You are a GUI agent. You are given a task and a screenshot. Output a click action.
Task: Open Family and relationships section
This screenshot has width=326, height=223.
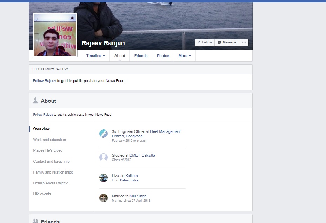[53, 172]
